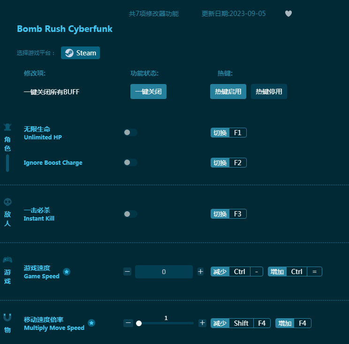Select the Steam platform button
This screenshot has width=349, height=344.
click(80, 53)
